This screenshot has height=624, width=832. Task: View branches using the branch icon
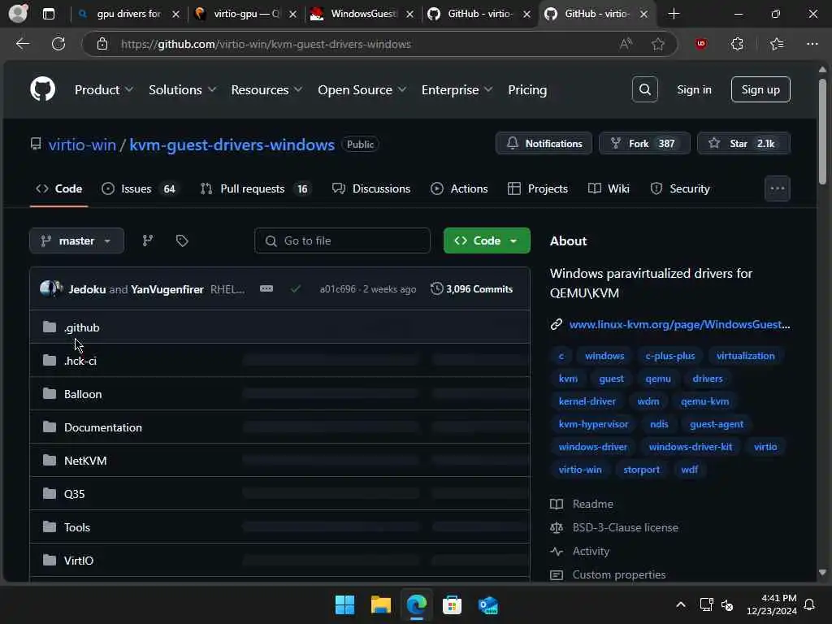148,240
